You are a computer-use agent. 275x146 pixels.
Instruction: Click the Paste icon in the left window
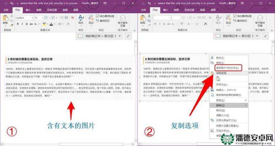(x=6, y=18)
